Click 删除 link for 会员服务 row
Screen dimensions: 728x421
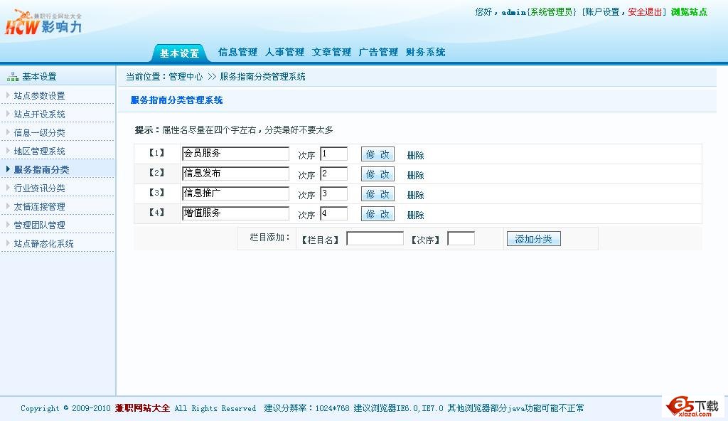pos(415,155)
